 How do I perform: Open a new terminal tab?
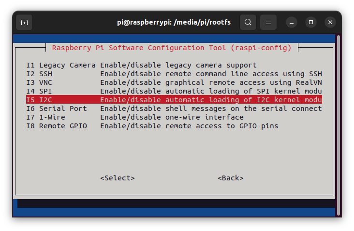click(24, 22)
